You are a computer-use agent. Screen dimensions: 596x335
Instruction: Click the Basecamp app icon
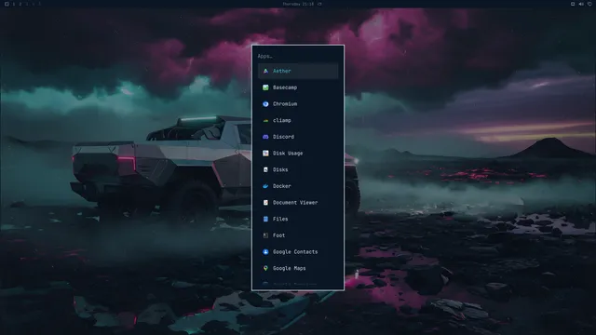[x=265, y=87]
